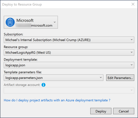Click the empty Artifact storage account field
Image resolution: width=138 pixels, height=118 pixels.
click(x=69, y=90)
